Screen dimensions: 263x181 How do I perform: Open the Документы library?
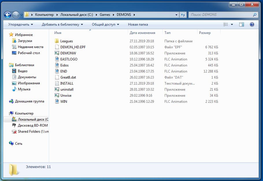[27, 77]
